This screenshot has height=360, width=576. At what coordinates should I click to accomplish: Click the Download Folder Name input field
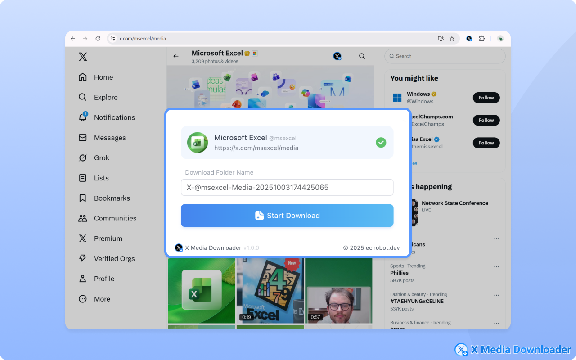click(287, 187)
